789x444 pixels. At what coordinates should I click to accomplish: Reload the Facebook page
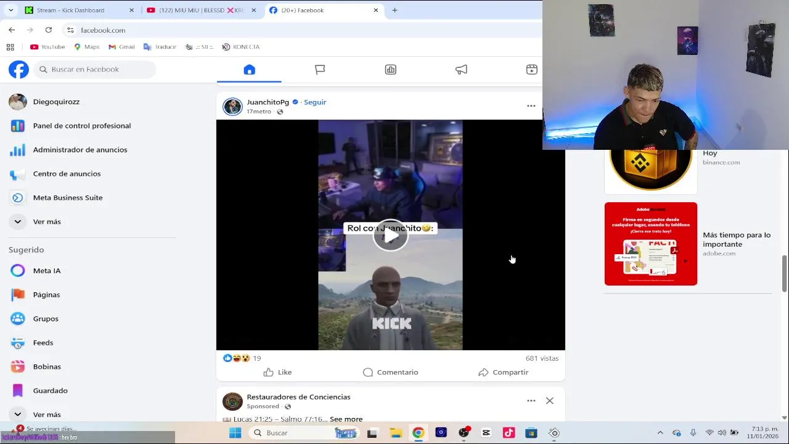(x=48, y=30)
